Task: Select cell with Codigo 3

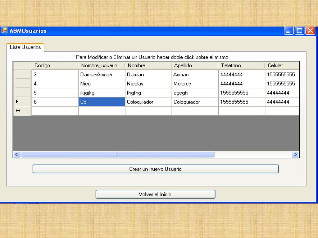Action: (x=55, y=74)
